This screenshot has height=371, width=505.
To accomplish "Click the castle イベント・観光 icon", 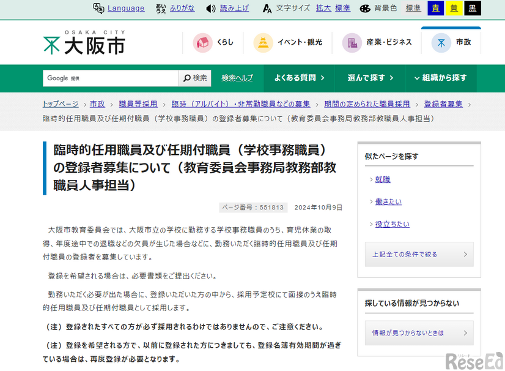I will (263, 43).
